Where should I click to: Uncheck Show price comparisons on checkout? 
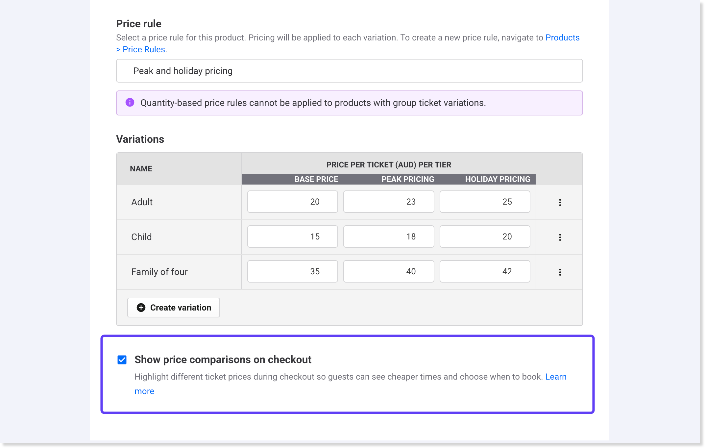122,360
